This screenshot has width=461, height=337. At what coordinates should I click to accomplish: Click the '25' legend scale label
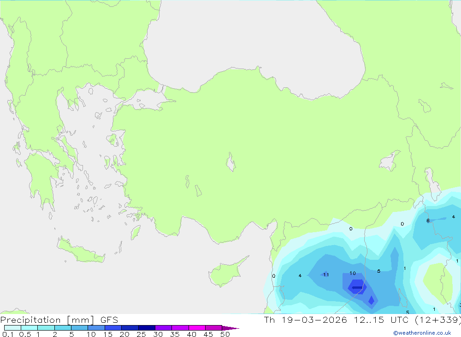[141, 334]
